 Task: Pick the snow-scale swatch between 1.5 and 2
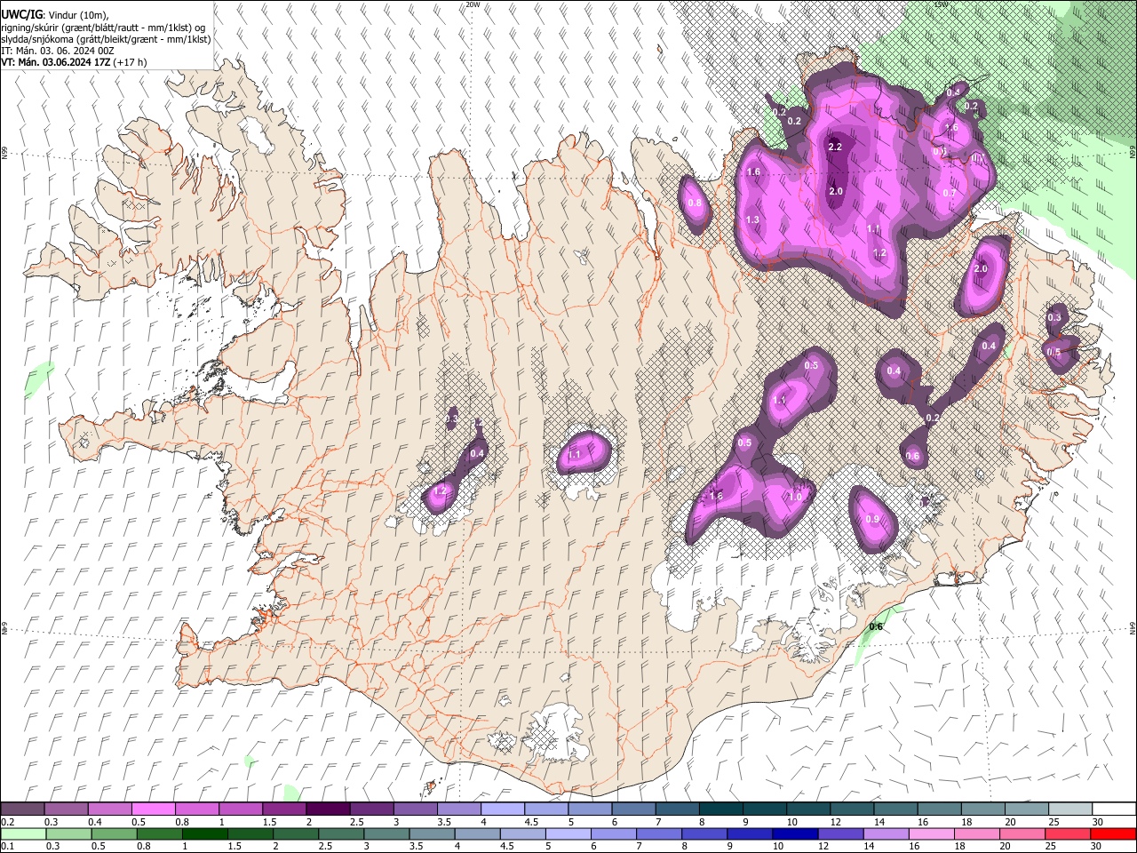tap(283, 809)
